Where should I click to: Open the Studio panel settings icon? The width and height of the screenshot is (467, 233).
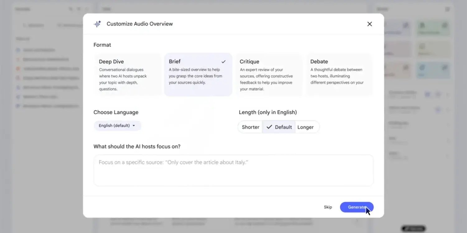[448, 9]
